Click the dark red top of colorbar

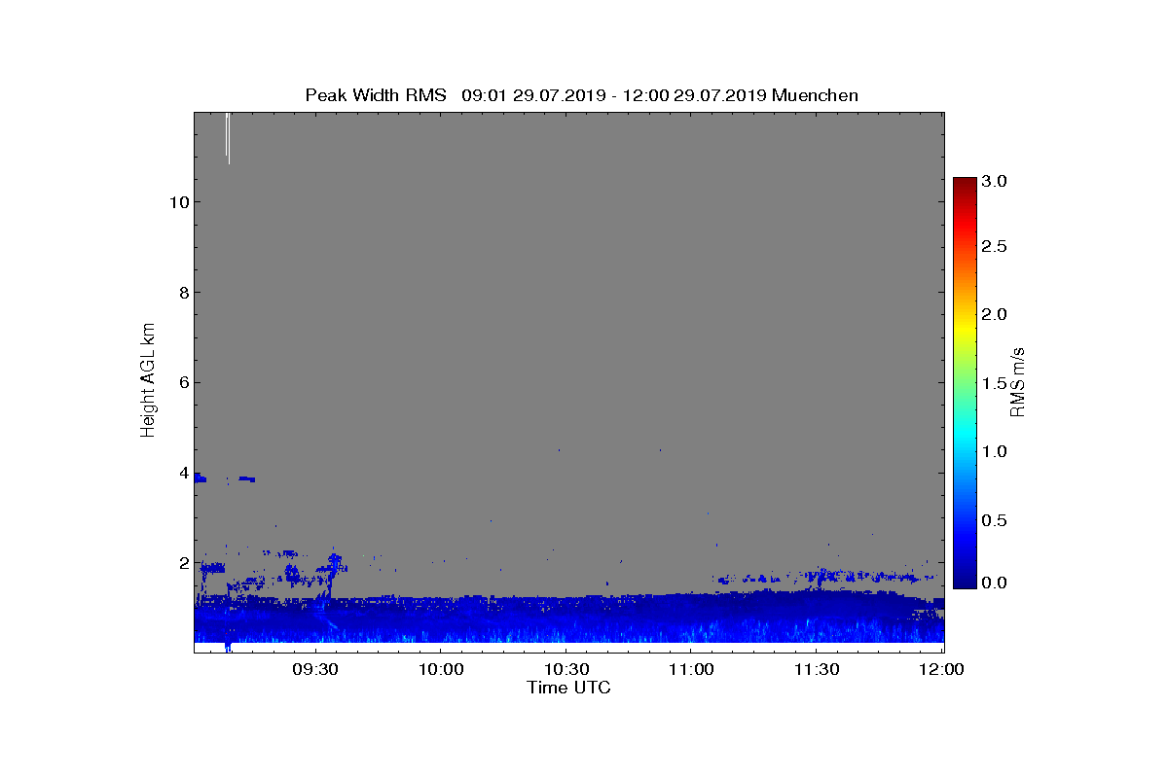(965, 185)
